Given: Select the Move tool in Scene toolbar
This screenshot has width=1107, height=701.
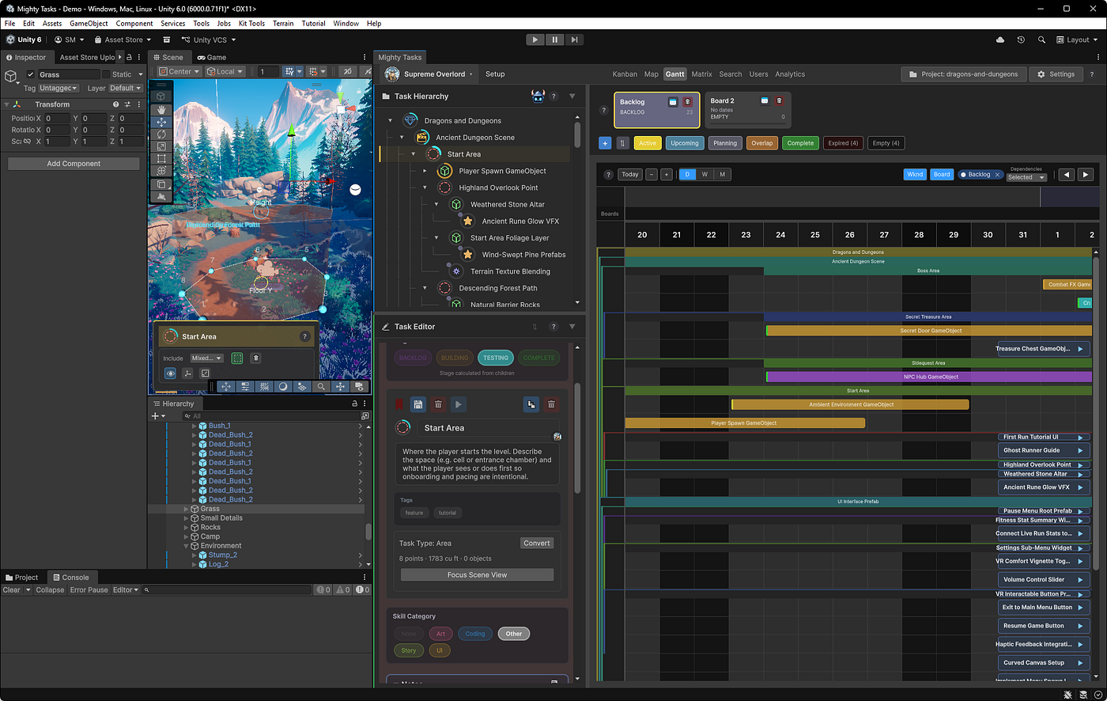Looking at the screenshot, I should tap(161, 122).
